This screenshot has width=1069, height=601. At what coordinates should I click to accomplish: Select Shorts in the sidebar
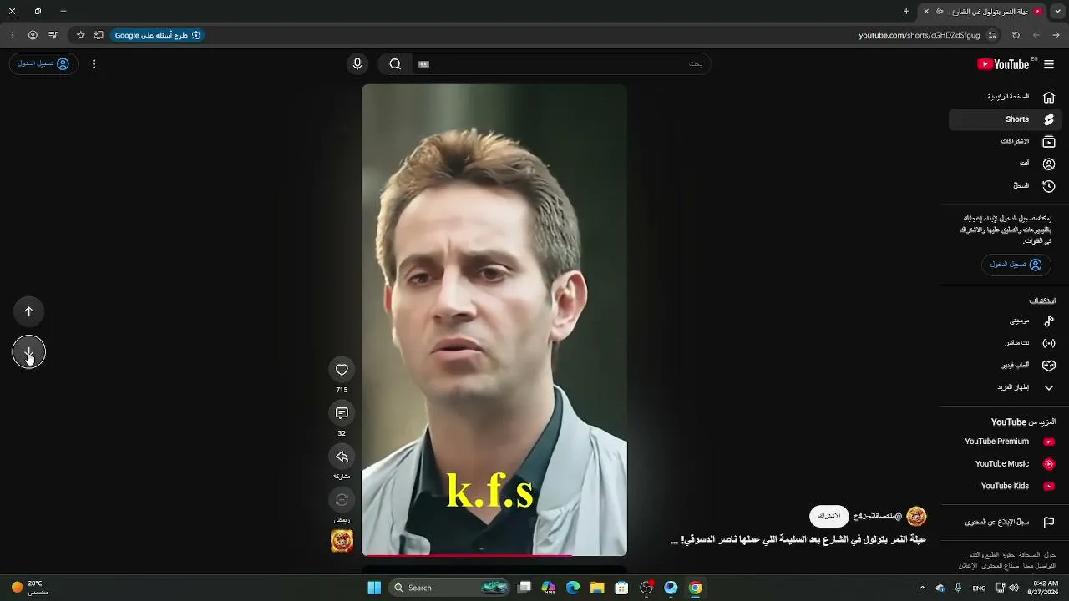[x=1004, y=119]
